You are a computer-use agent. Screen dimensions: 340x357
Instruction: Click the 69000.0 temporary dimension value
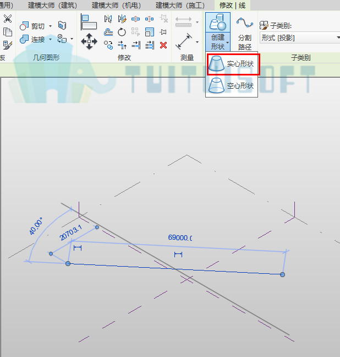(180, 237)
